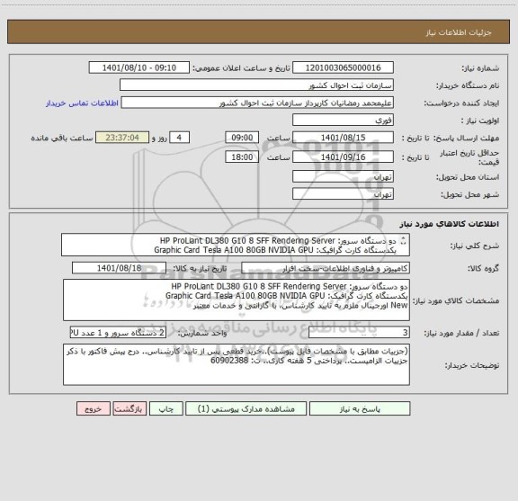Image resolution: width=518 pixels, height=501 pixels.
Task: Click section title 'اطلاعات کالاهای مورد نیاز'
Action: click(x=450, y=224)
